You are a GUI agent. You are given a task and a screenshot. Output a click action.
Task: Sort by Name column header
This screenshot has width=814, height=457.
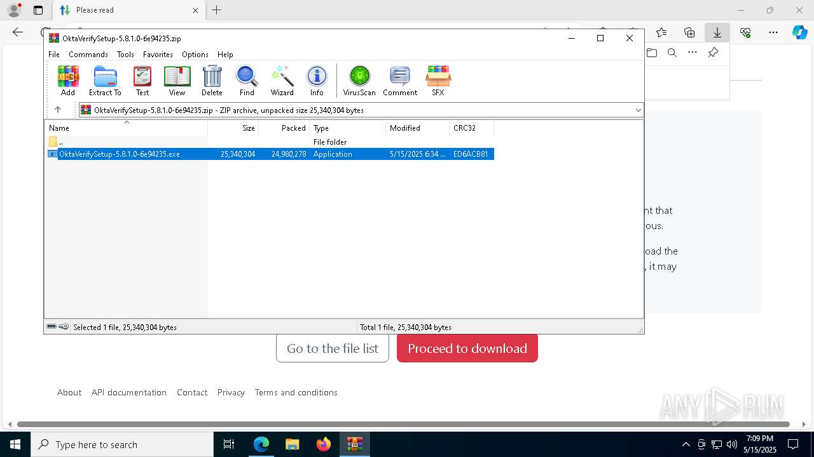click(126, 128)
